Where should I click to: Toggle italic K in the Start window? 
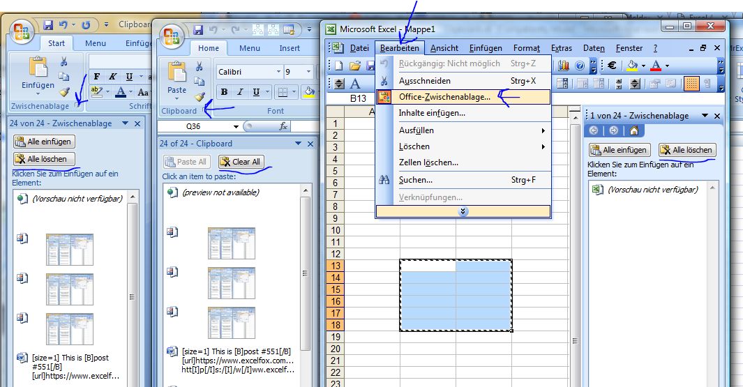pyautogui.click(x=113, y=76)
